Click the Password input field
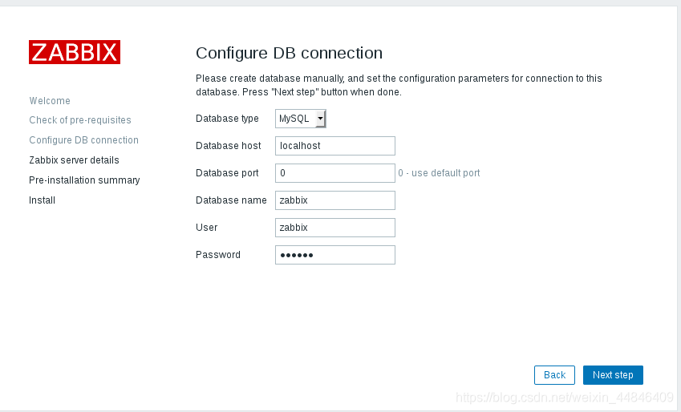 [x=334, y=255]
